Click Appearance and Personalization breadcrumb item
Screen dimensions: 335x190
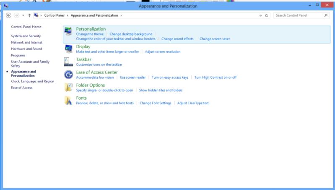click(x=94, y=15)
